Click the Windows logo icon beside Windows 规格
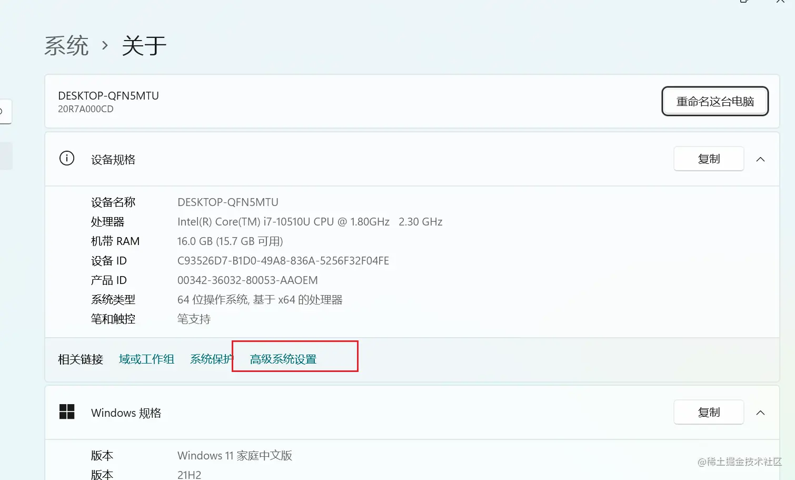This screenshot has height=480, width=795. click(x=67, y=412)
